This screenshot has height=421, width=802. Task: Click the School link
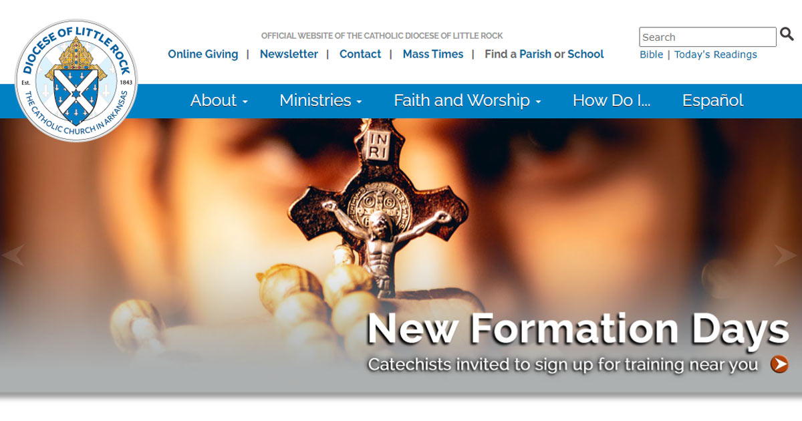pos(585,54)
